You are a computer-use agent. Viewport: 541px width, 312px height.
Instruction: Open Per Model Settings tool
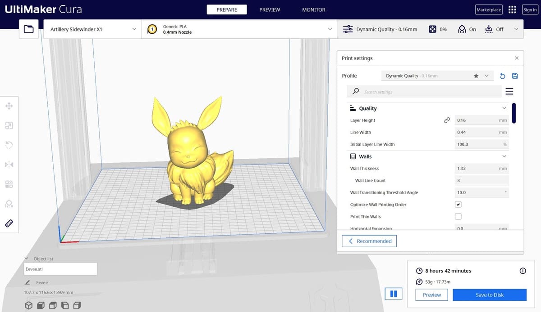click(x=9, y=184)
